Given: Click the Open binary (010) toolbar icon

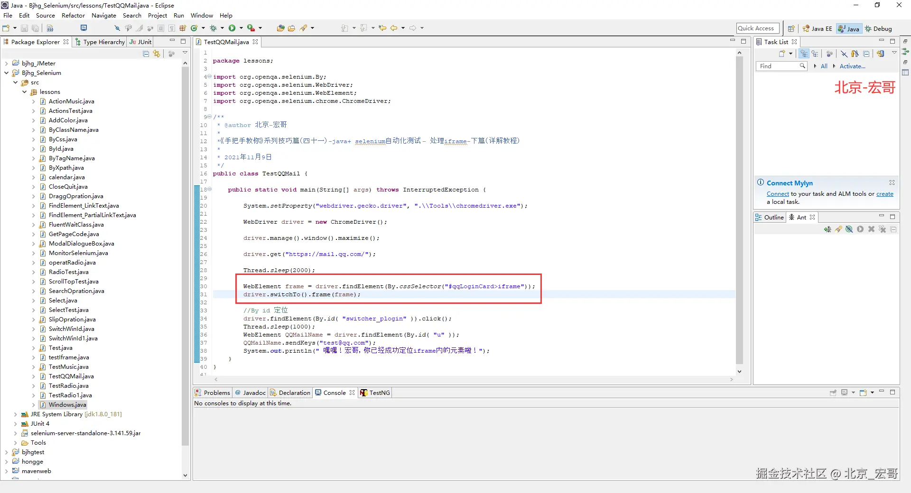Looking at the screenshot, I should (x=50, y=28).
